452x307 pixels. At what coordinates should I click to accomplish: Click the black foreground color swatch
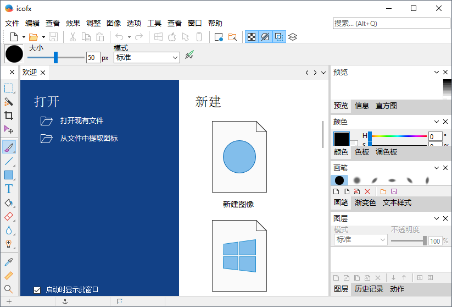[x=341, y=139]
